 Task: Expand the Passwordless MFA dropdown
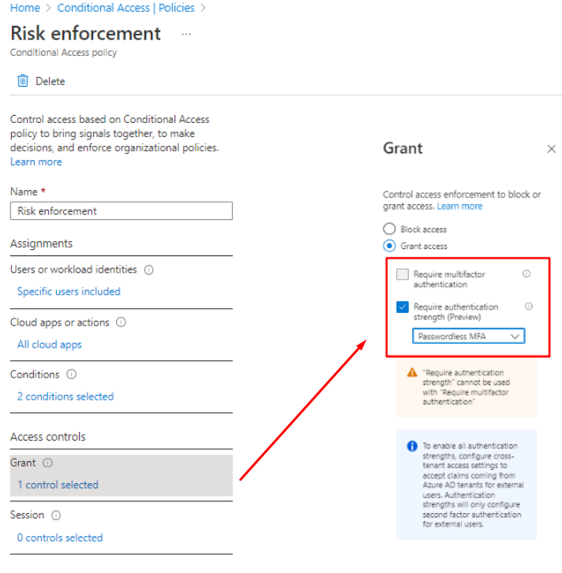[469, 337]
